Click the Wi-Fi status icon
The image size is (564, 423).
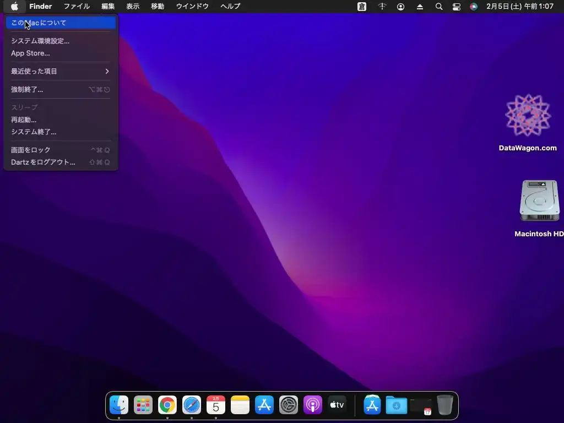tap(382, 6)
